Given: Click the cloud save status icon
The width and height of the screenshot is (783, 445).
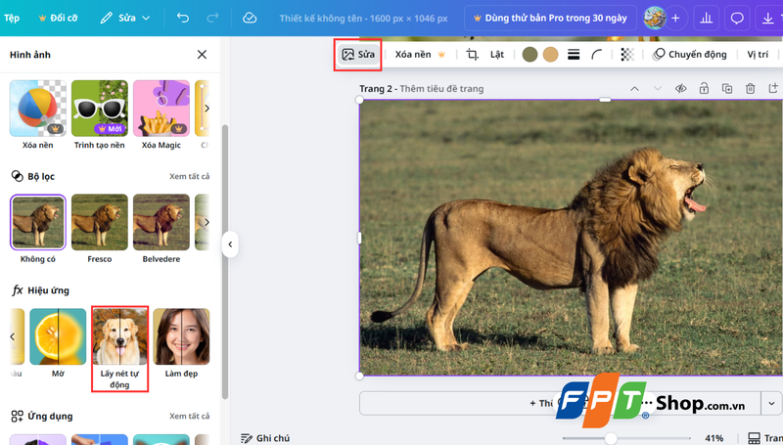Looking at the screenshot, I should click(250, 18).
